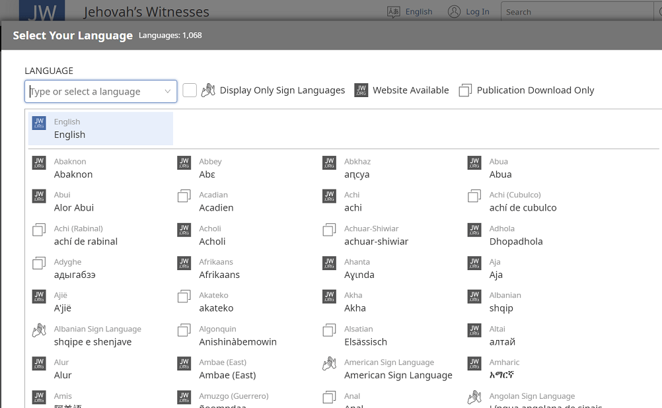662x408 pixels.
Task: Click the Search box in the header
Action: tap(580, 12)
